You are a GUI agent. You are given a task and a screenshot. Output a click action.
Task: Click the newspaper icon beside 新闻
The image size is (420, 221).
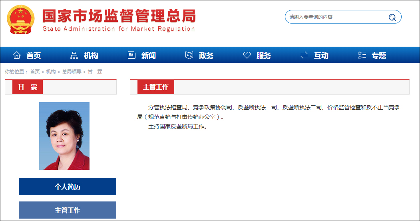[x=131, y=55]
